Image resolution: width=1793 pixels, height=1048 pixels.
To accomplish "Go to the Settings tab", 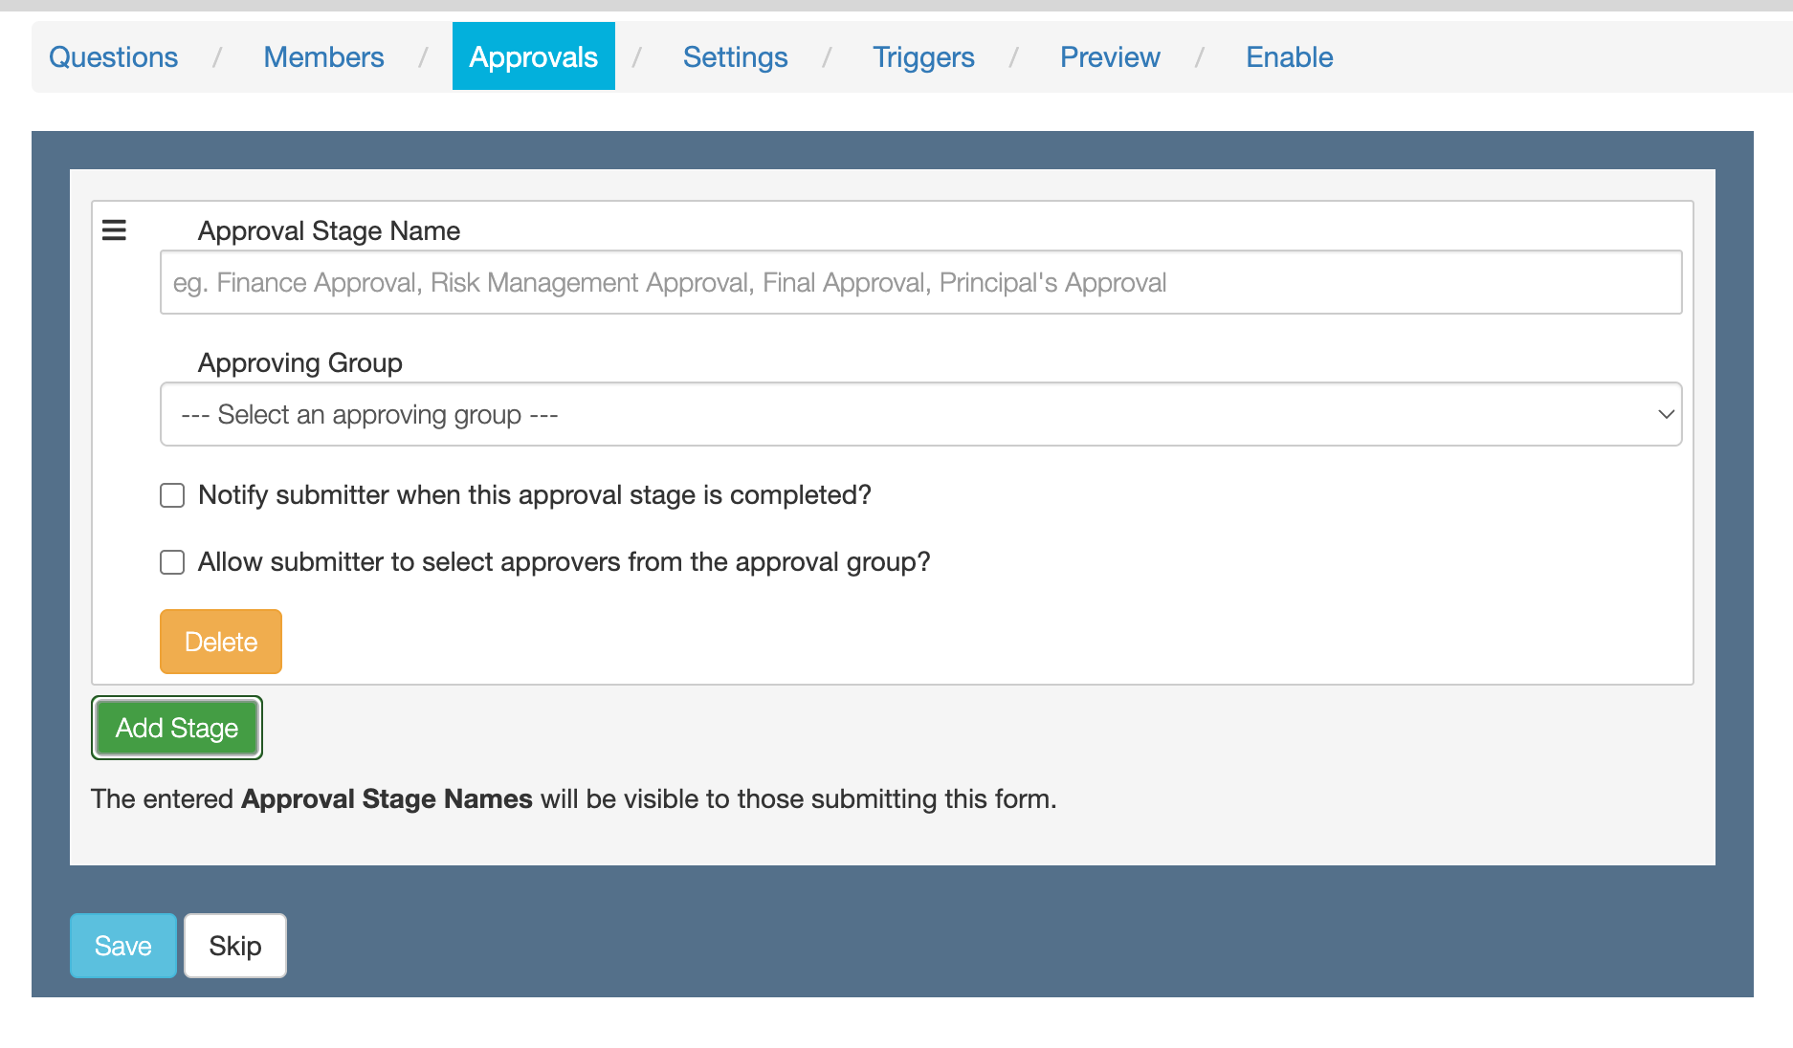I will [x=735, y=57].
